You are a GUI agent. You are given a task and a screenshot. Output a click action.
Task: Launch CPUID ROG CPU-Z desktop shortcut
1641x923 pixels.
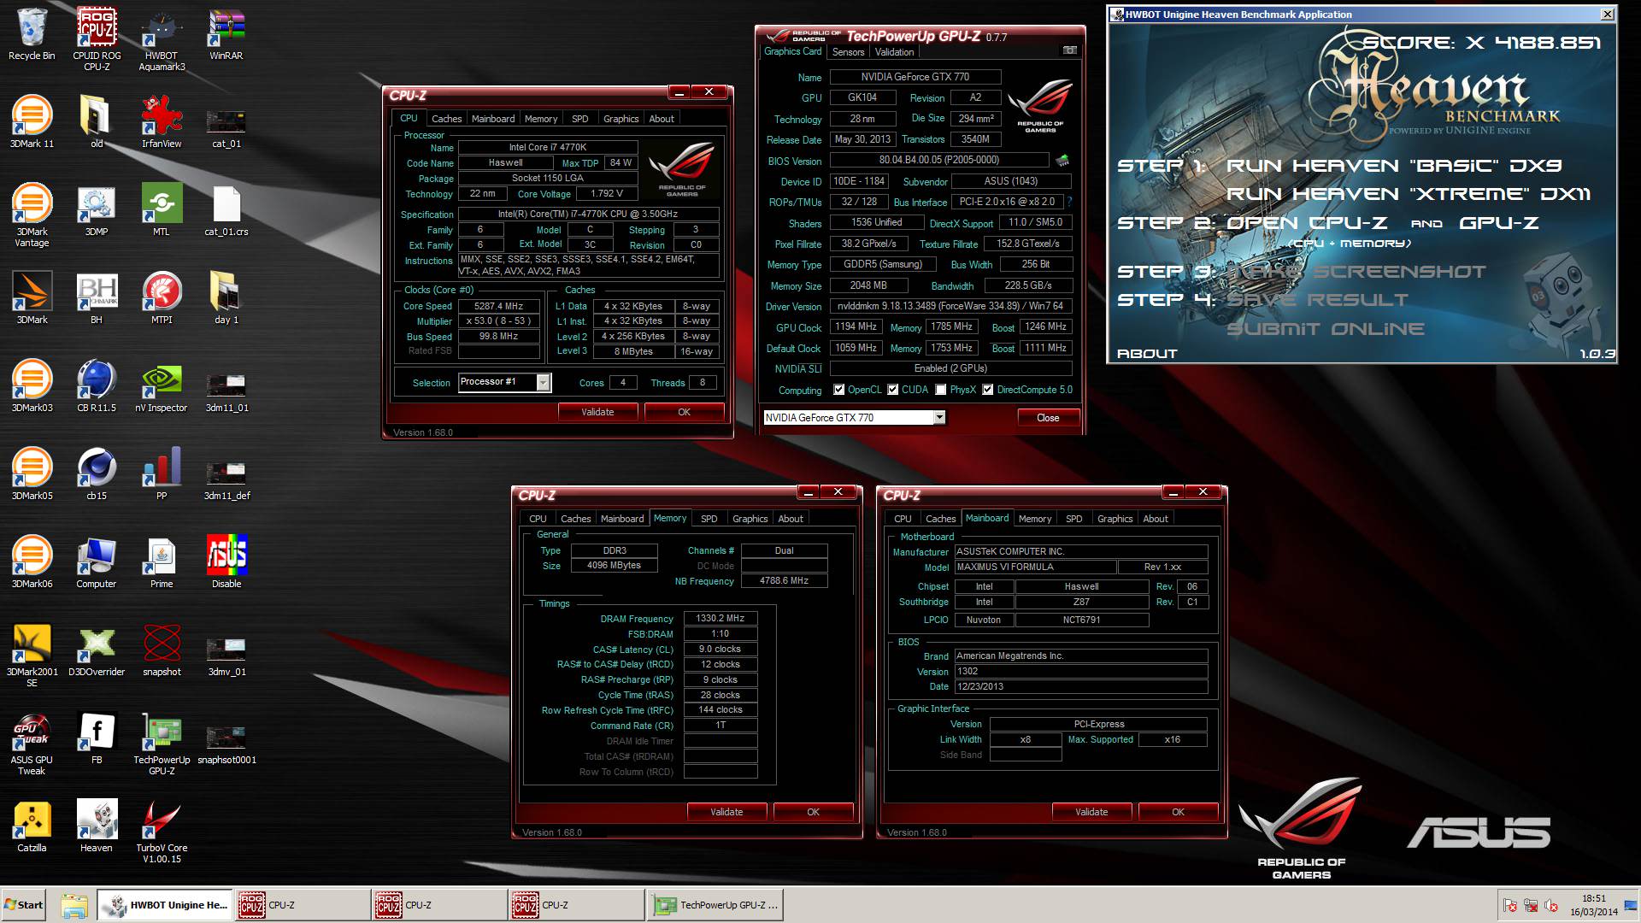pos(97,38)
